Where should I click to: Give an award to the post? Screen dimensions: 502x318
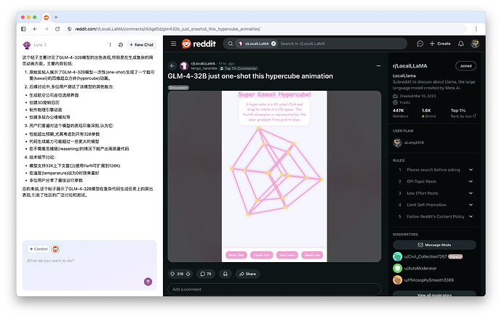click(226, 274)
